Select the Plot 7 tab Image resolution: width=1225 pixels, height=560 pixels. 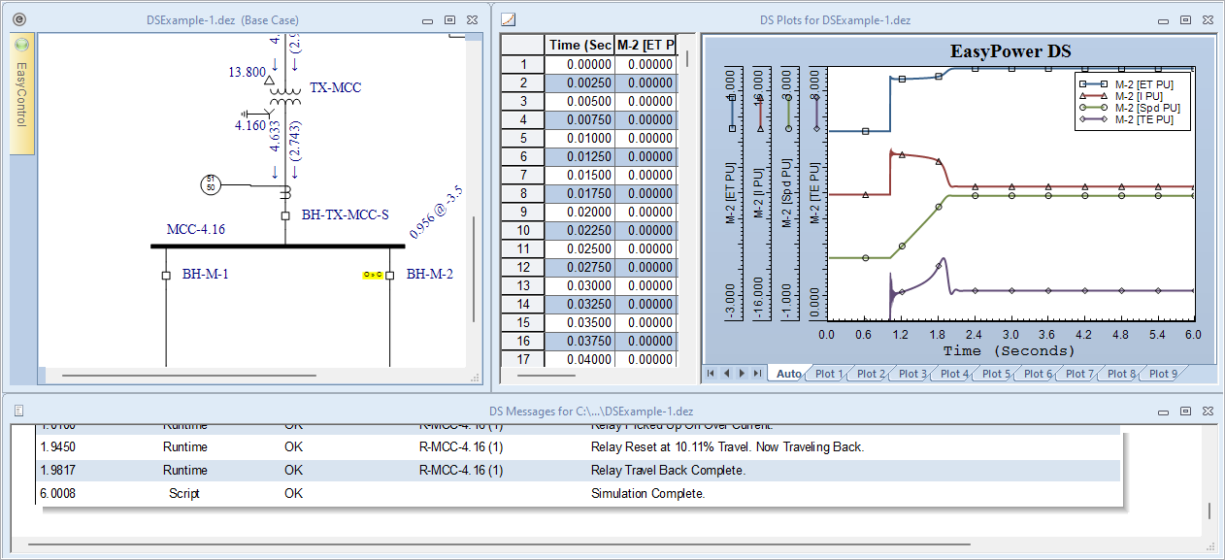(x=1079, y=374)
